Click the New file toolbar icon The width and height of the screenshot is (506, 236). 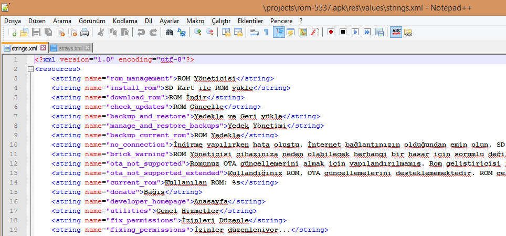[x=13, y=33]
